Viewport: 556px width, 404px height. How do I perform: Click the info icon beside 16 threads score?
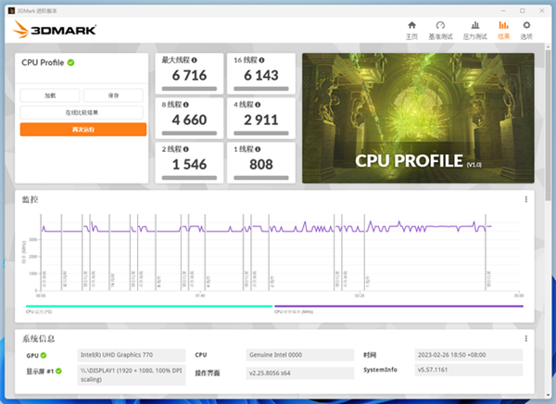(x=261, y=60)
